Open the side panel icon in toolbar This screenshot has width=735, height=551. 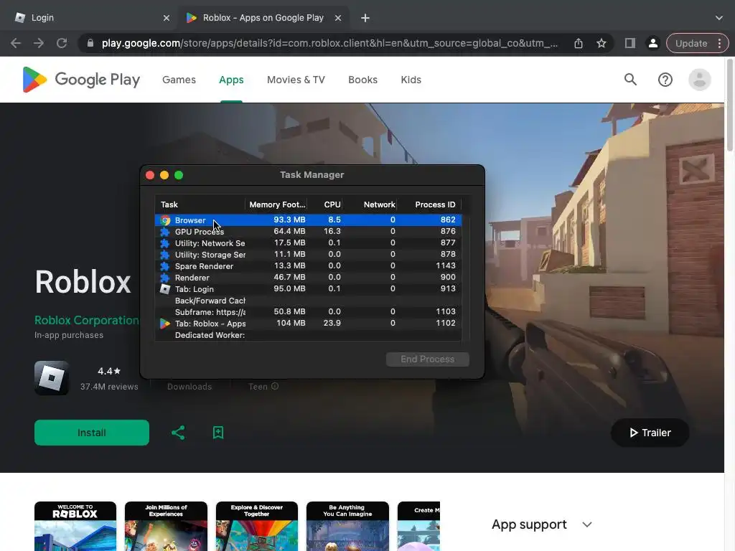pyautogui.click(x=630, y=43)
